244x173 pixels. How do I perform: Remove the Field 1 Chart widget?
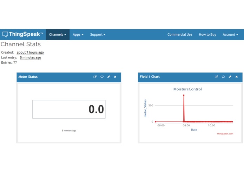237,77
